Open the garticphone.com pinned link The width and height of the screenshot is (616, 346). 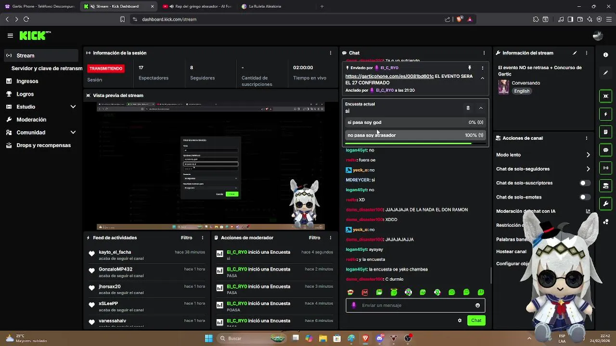[389, 76]
